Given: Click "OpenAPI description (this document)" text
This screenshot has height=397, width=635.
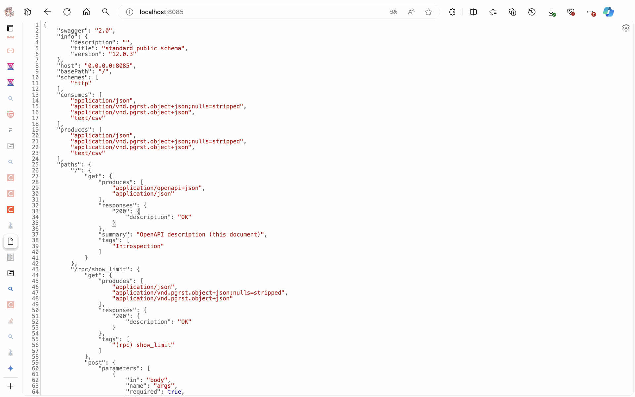Looking at the screenshot, I should point(200,235).
